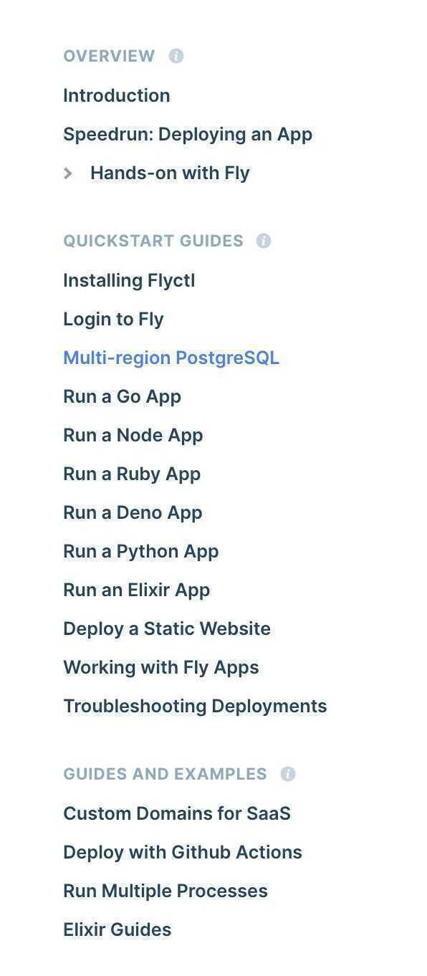Open Deploy with Github Actions guide
Screen dimensions: 427x976
(183, 852)
